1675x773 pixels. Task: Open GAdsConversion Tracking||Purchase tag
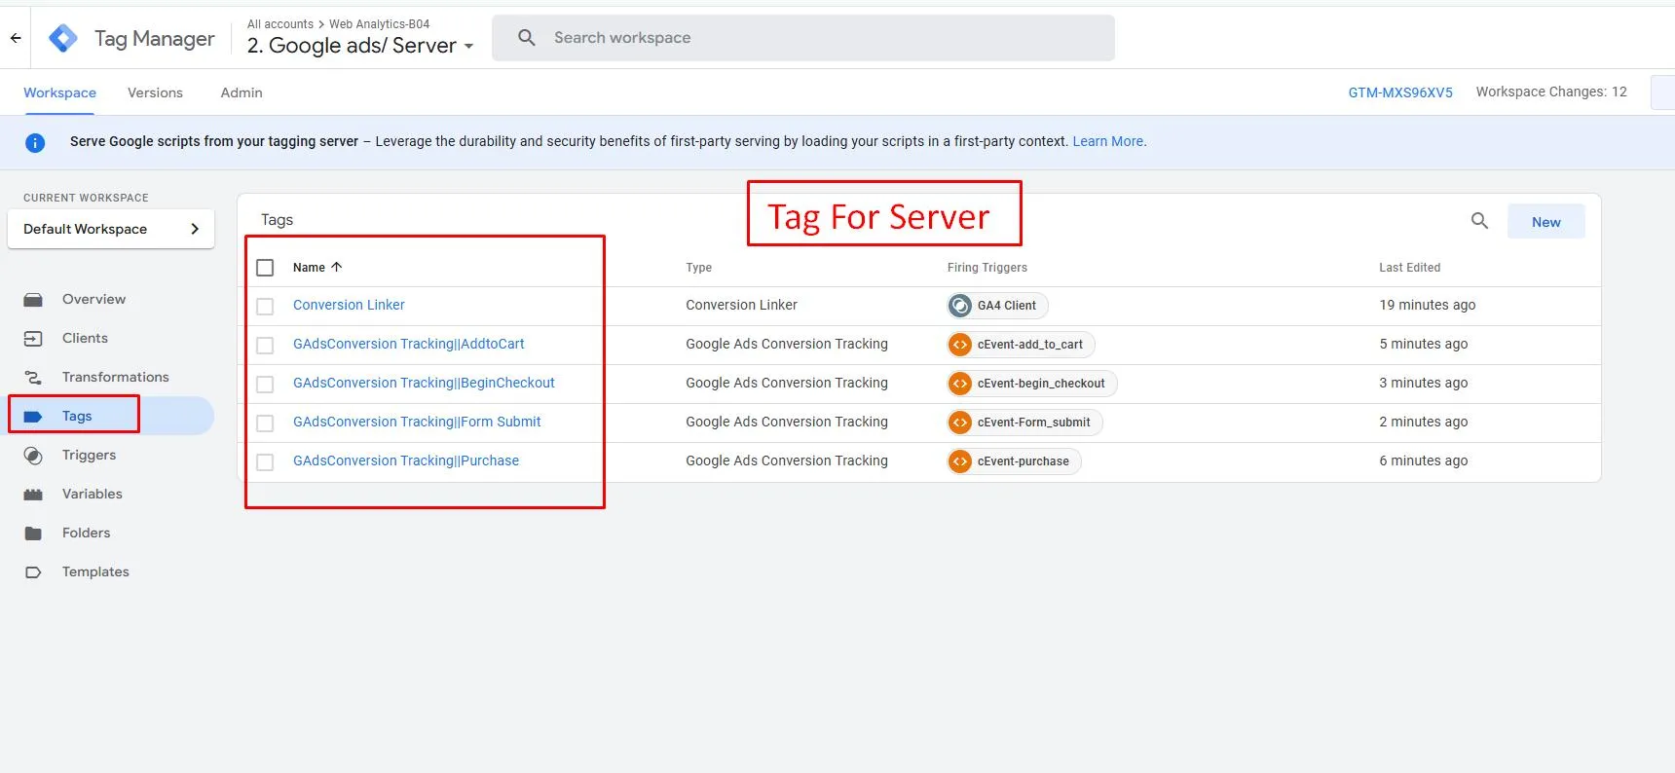tap(406, 460)
